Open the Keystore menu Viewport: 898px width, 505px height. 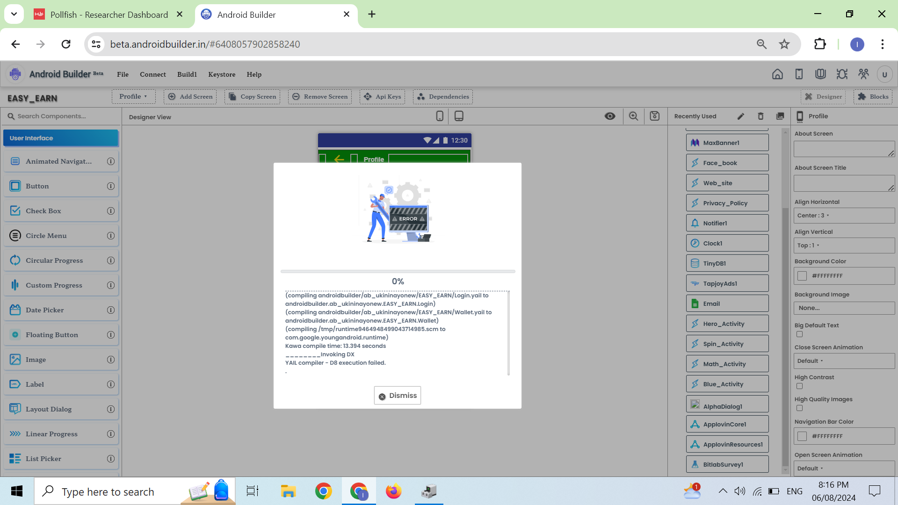[222, 74]
